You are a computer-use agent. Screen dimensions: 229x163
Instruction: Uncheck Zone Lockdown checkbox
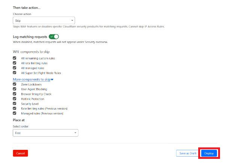(x=15, y=84)
